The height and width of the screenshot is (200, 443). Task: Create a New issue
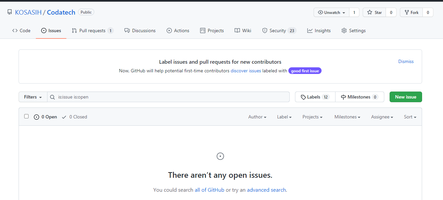pyautogui.click(x=406, y=97)
